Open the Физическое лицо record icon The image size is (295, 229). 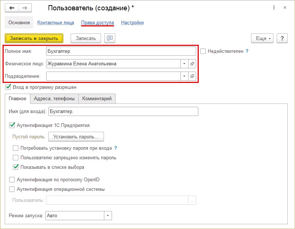tap(192, 64)
